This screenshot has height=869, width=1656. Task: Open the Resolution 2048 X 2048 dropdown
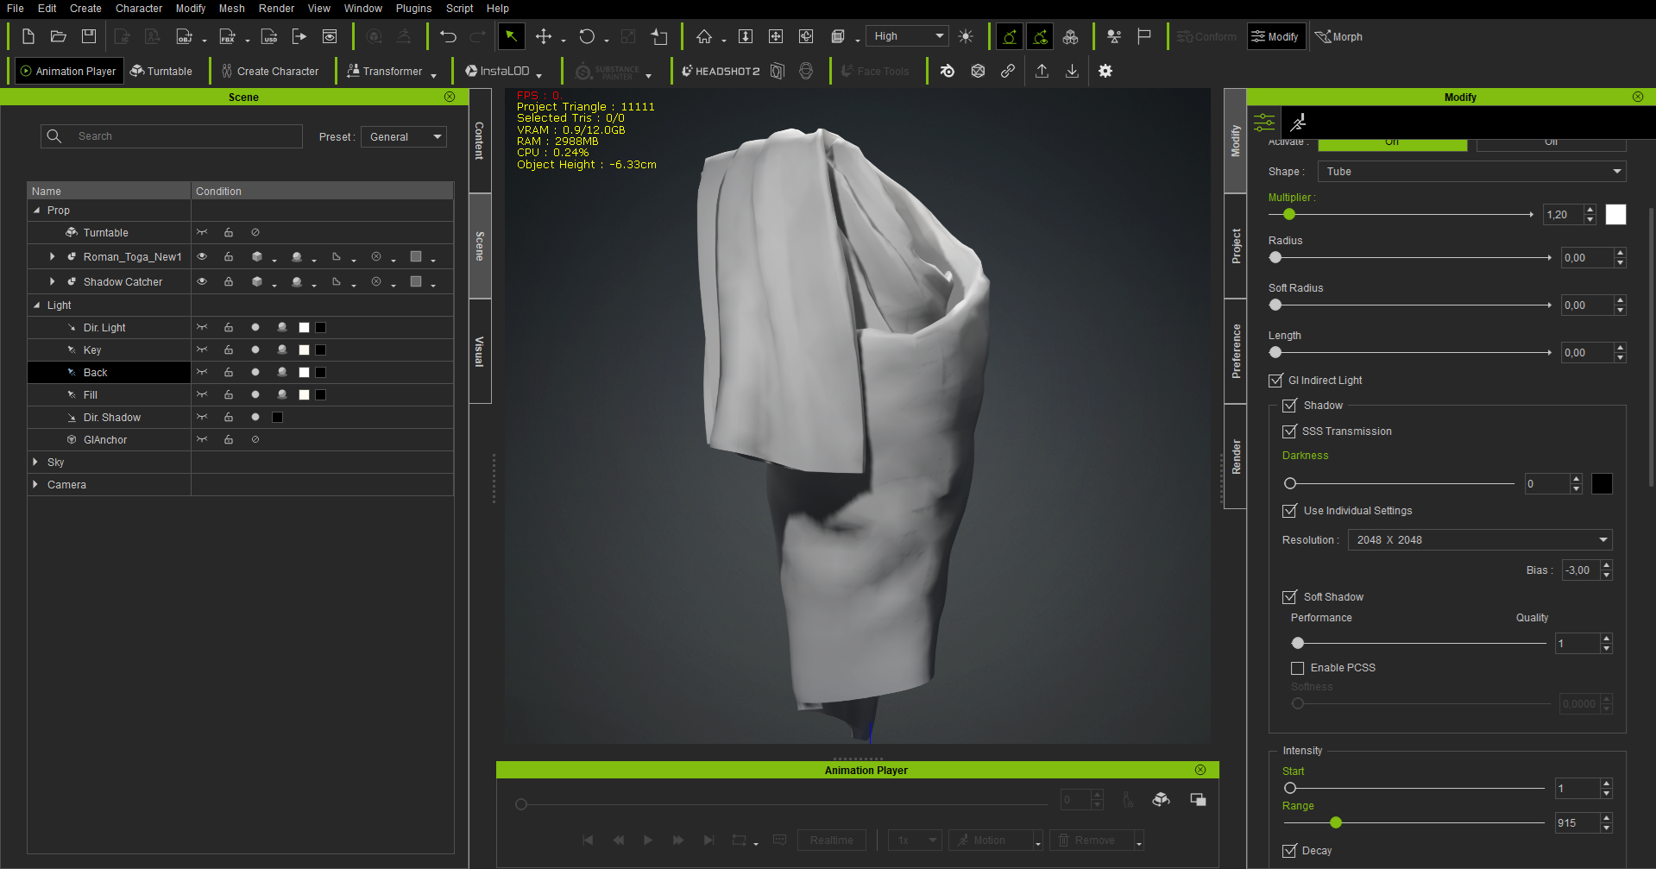[1480, 540]
